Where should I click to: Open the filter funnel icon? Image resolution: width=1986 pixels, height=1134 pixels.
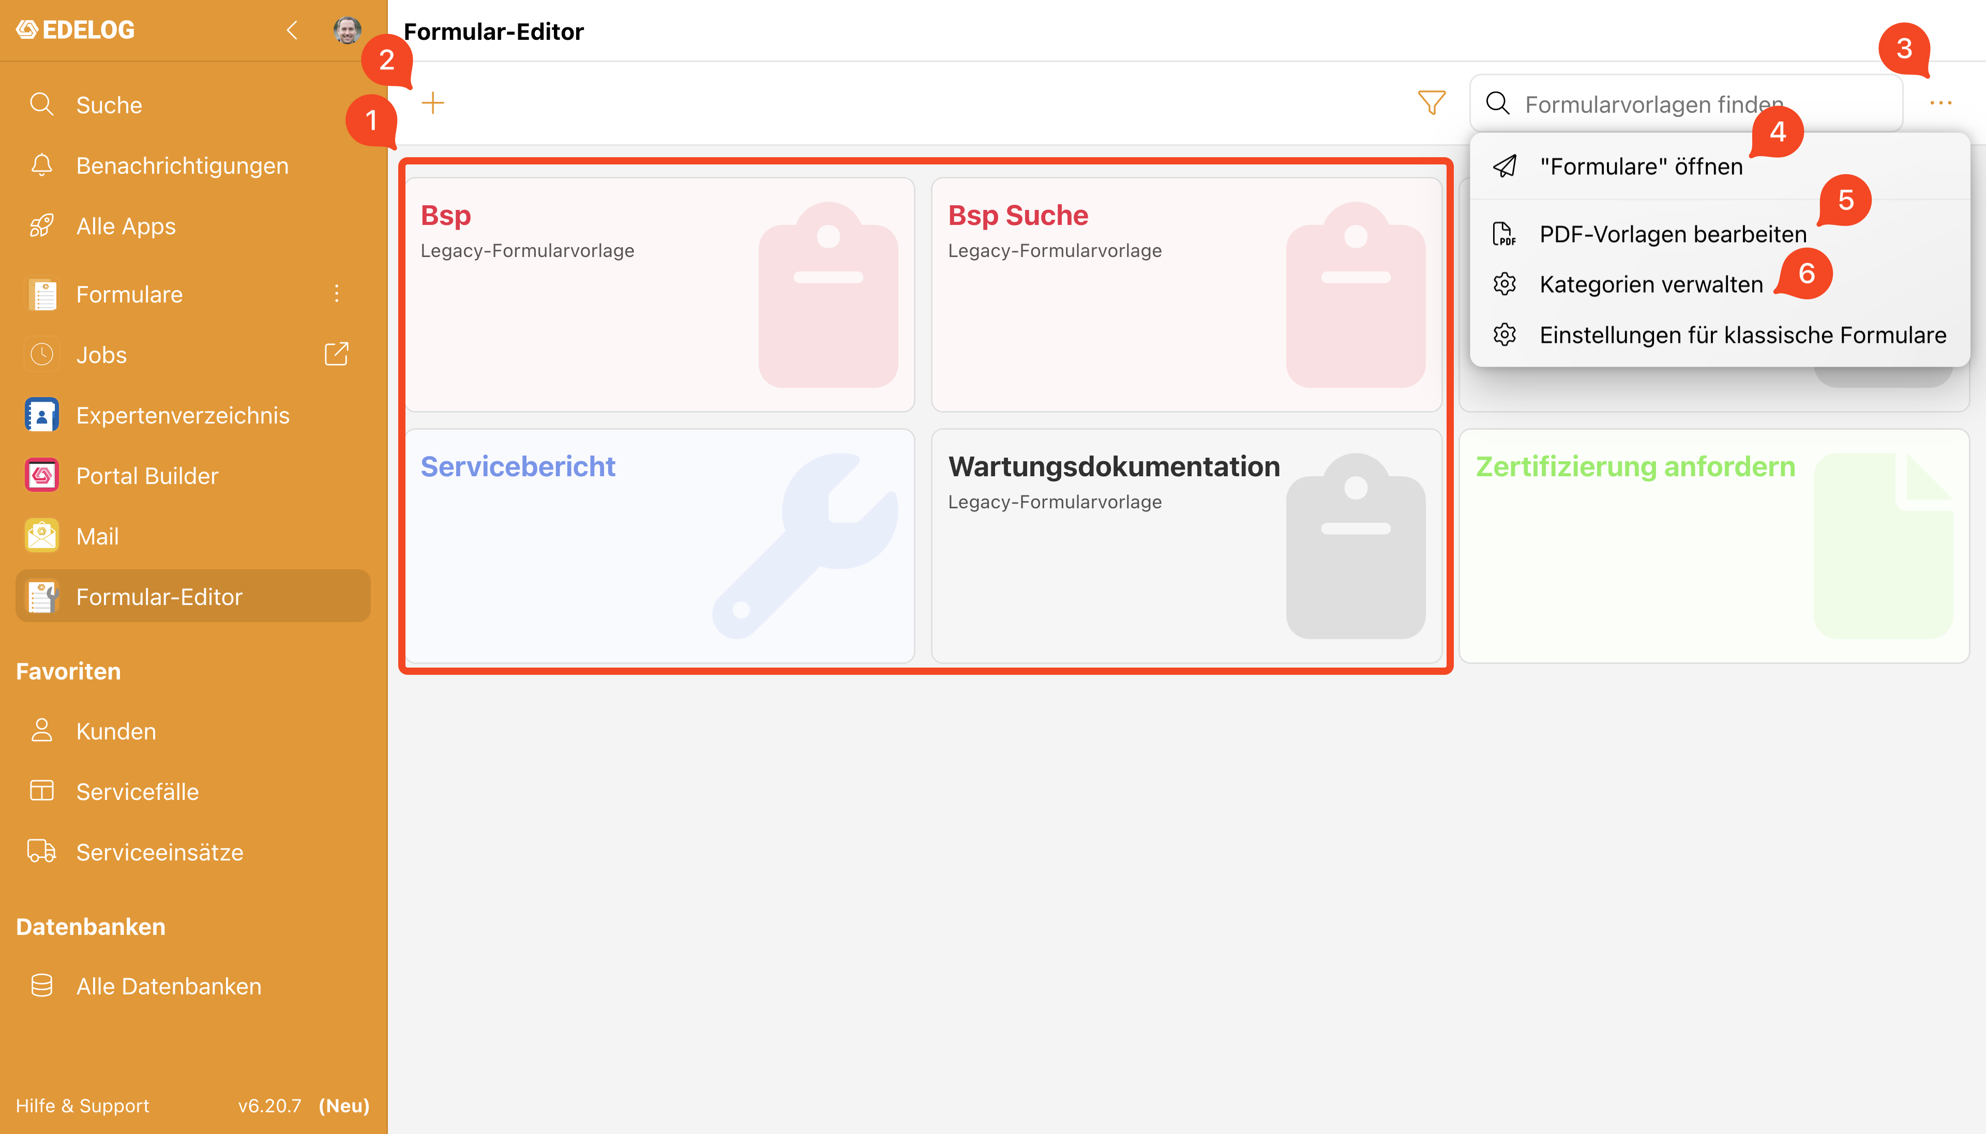[1432, 103]
